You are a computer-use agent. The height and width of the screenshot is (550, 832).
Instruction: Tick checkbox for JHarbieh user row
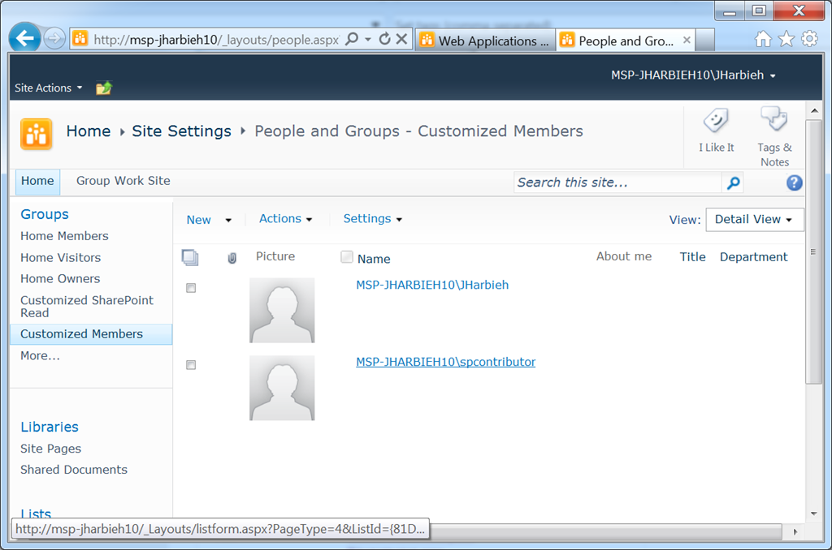(x=191, y=288)
